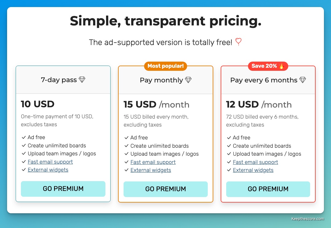Click the fire icon in Save 20% badge
This screenshot has width=331, height=228.
(x=281, y=66)
